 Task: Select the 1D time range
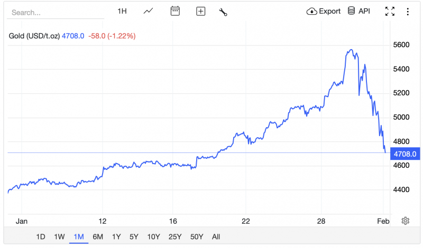pos(41,237)
